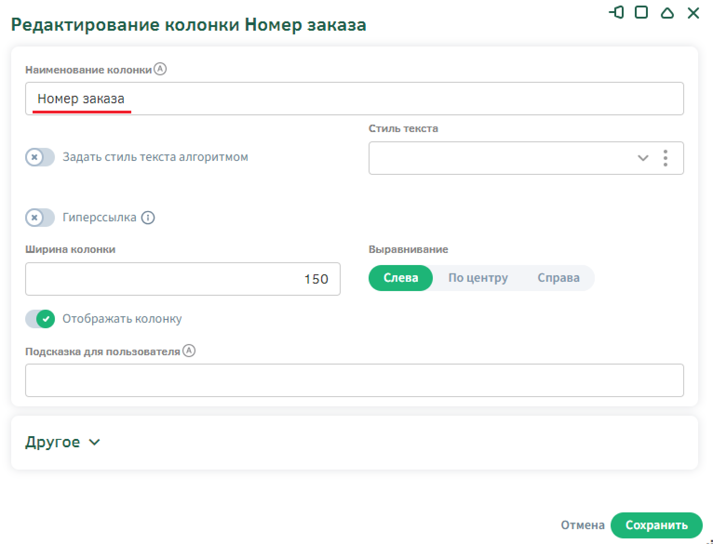713x544 pixels.
Task: Open the three-dot menu in Стиль текста
Action: tap(666, 158)
